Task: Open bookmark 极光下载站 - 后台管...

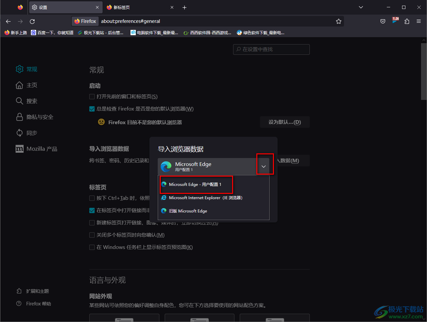Action: pyautogui.click(x=100, y=33)
